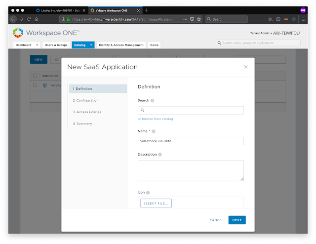
Task: Click the AirWatch shield application icon
Action: click(x=45, y=85)
